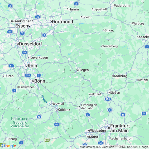149x149 pixels.
Task: Open the Map data copyright notice
Action: coord(114,147)
